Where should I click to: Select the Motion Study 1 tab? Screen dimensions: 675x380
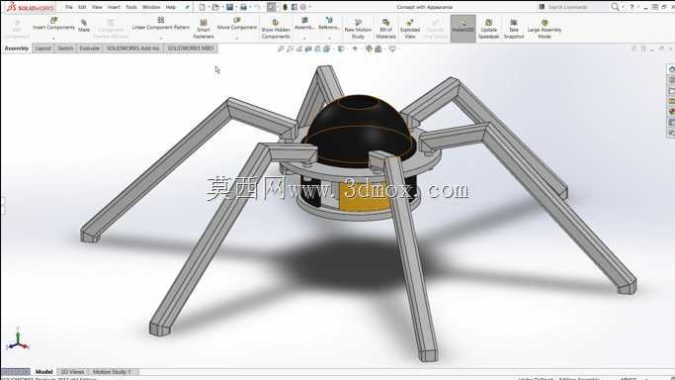tap(113, 371)
